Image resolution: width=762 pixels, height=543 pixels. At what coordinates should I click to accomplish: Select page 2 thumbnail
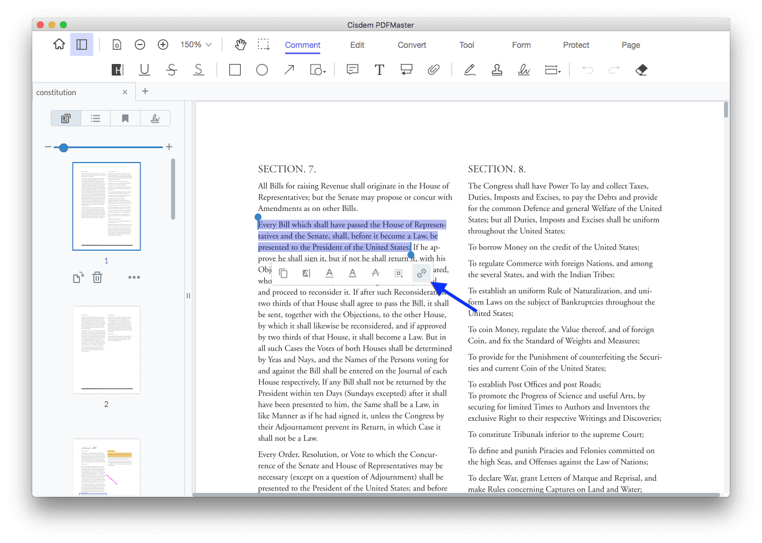pos(107,350)
